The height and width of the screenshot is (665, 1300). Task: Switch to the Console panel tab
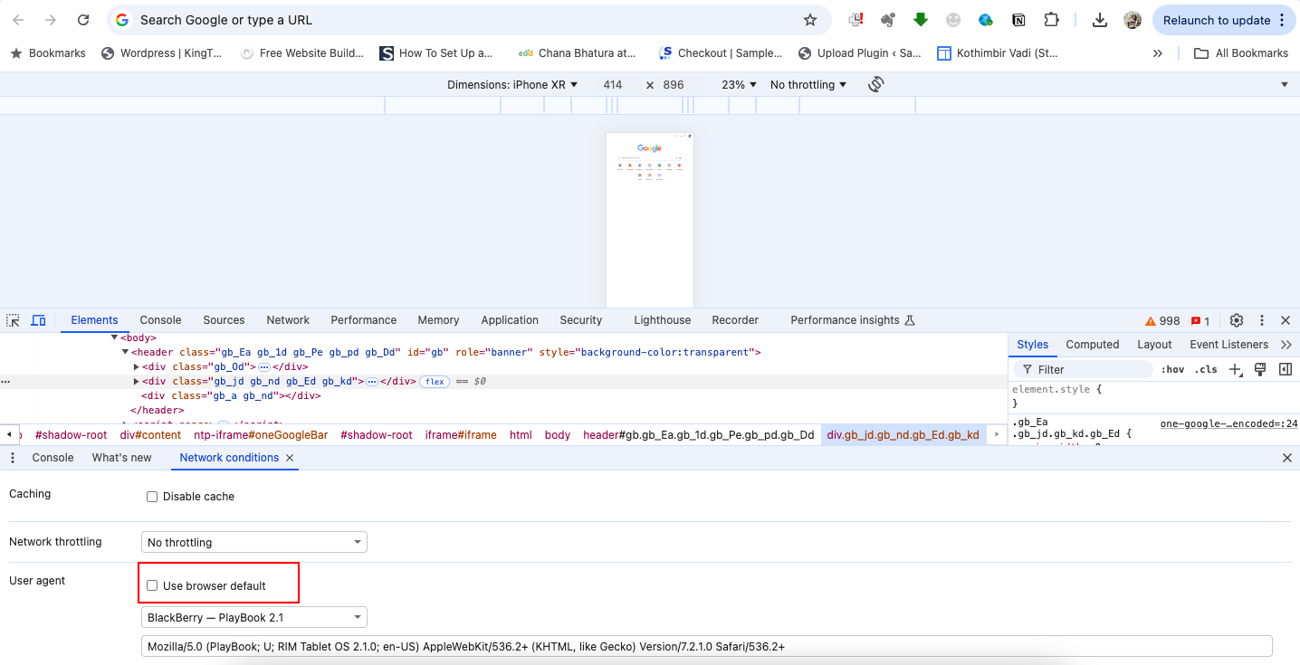click(x=160, y=320)
